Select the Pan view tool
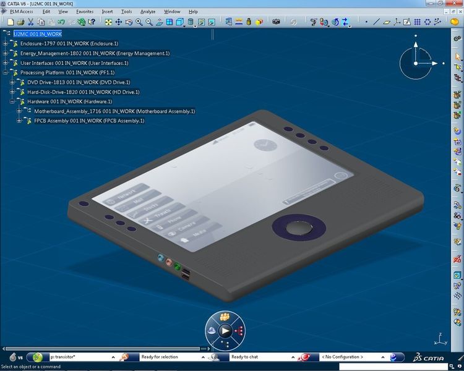Viewport: 464px width, 371px height. [x=119, y=22]
